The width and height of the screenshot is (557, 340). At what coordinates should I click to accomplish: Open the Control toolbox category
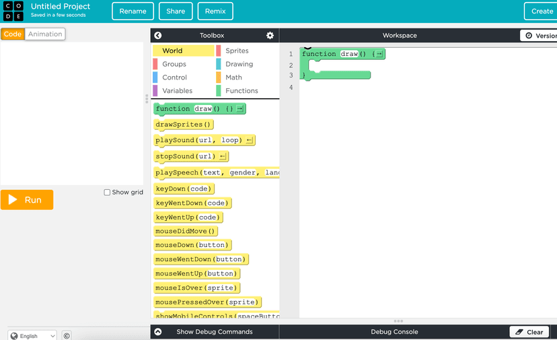[x=174, y=77]
